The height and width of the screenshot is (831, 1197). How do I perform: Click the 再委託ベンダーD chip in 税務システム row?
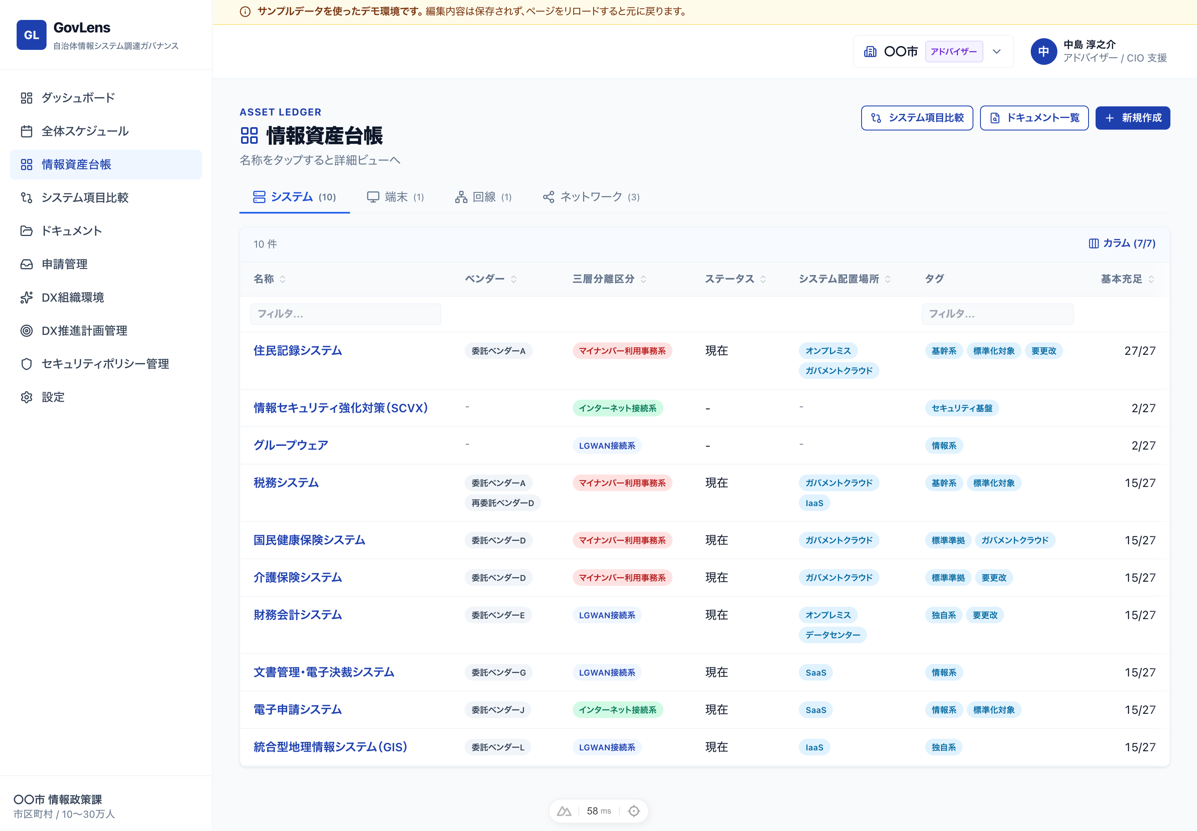point(502,504)
